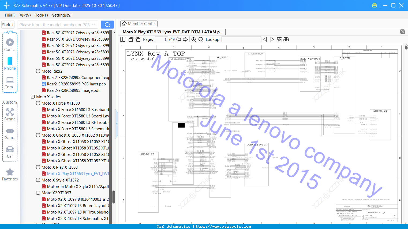The height and width of the screenshot is (229, 408).
Task: Open Motorola Moto X Style XT1572.pdf
Action: tap(76, 186)
